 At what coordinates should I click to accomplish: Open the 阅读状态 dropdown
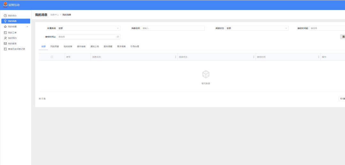coord(257,28)
